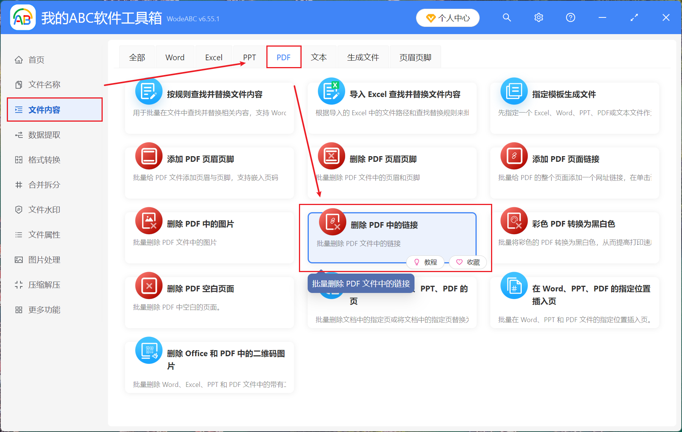This screenshot has height=432, width=682.
Task: Open 个人中心
Action: coord(447,17)
